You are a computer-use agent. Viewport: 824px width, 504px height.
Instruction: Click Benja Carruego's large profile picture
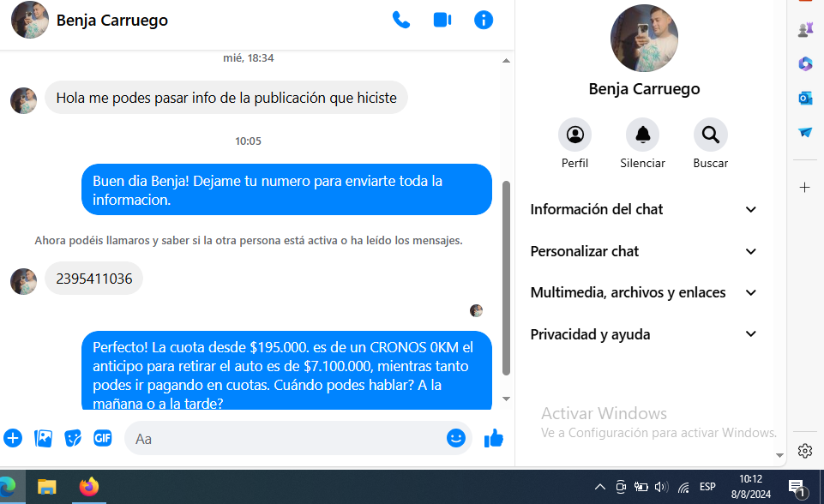[x=644, y=39]
